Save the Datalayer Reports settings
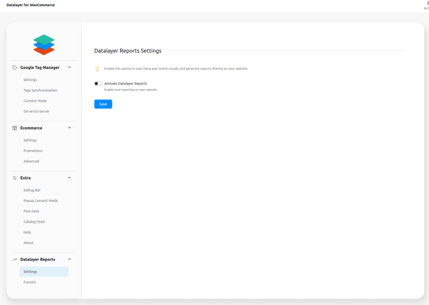The width and height of the screenshot is (429, 305). [x=103, y=104]
